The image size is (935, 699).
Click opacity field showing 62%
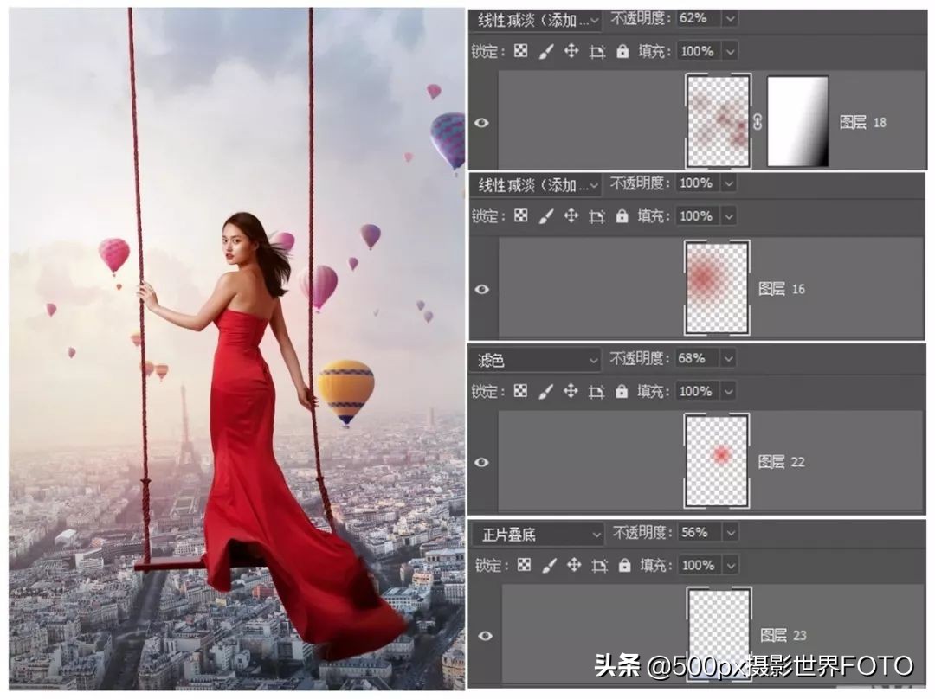(699, 18)
